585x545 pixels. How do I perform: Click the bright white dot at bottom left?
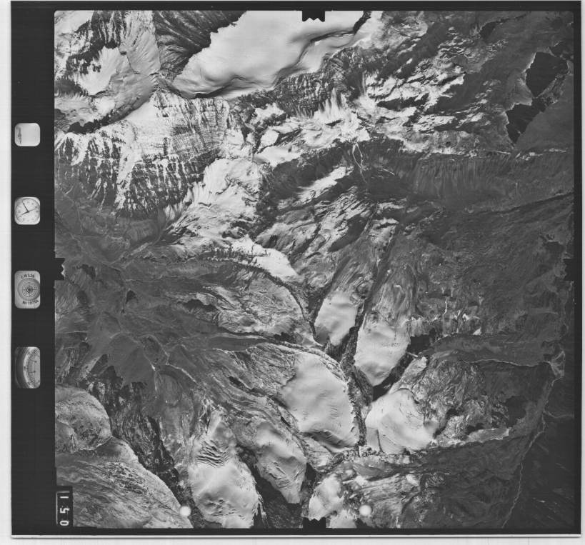(185, 511)
